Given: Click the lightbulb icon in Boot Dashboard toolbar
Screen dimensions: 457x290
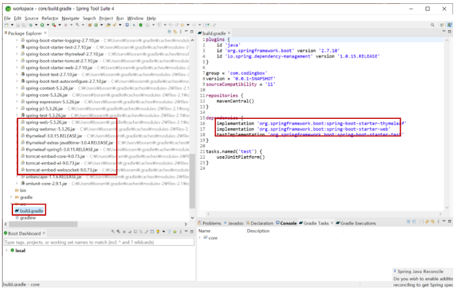Looking at the screenshot, I should [158, 231].
